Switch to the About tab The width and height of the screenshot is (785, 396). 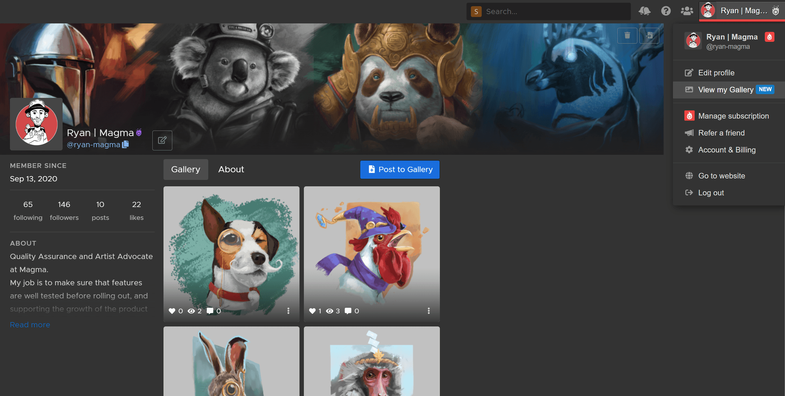231,169
